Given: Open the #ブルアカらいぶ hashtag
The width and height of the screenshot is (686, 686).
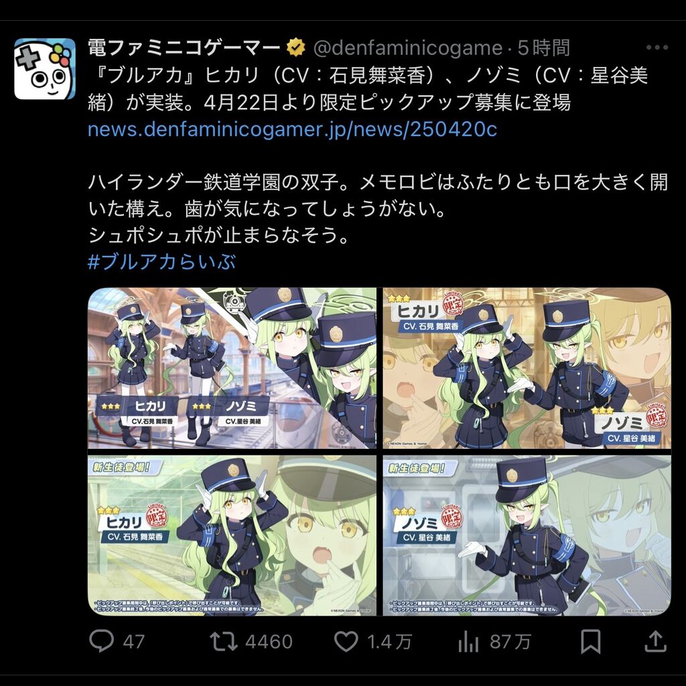Looking at the screenshot, I should 161,262.
